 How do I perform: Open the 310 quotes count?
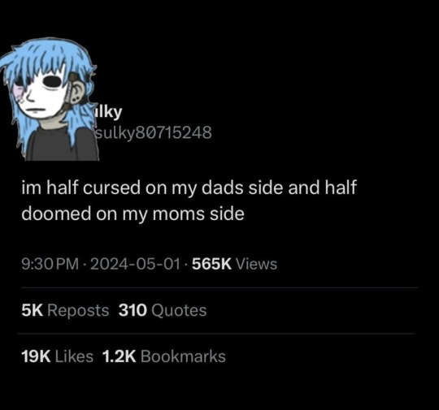pyautogui.click(x=133, y=310)
